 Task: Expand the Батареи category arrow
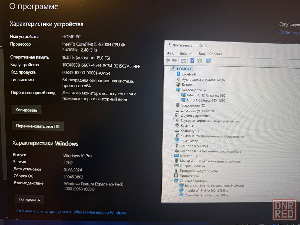172,85
